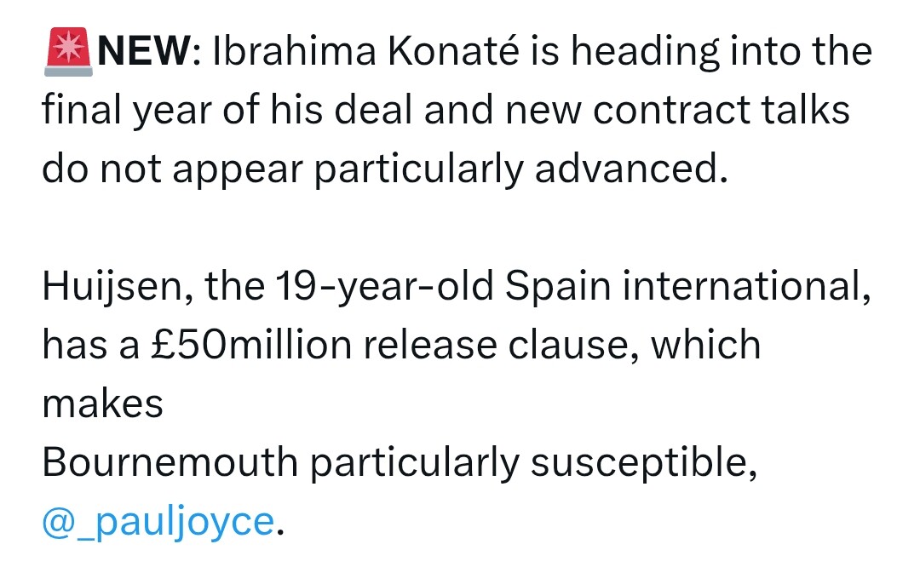Select the word advanced
The image size is (920, 567).
pyautogui.click(x=630, y=169)
